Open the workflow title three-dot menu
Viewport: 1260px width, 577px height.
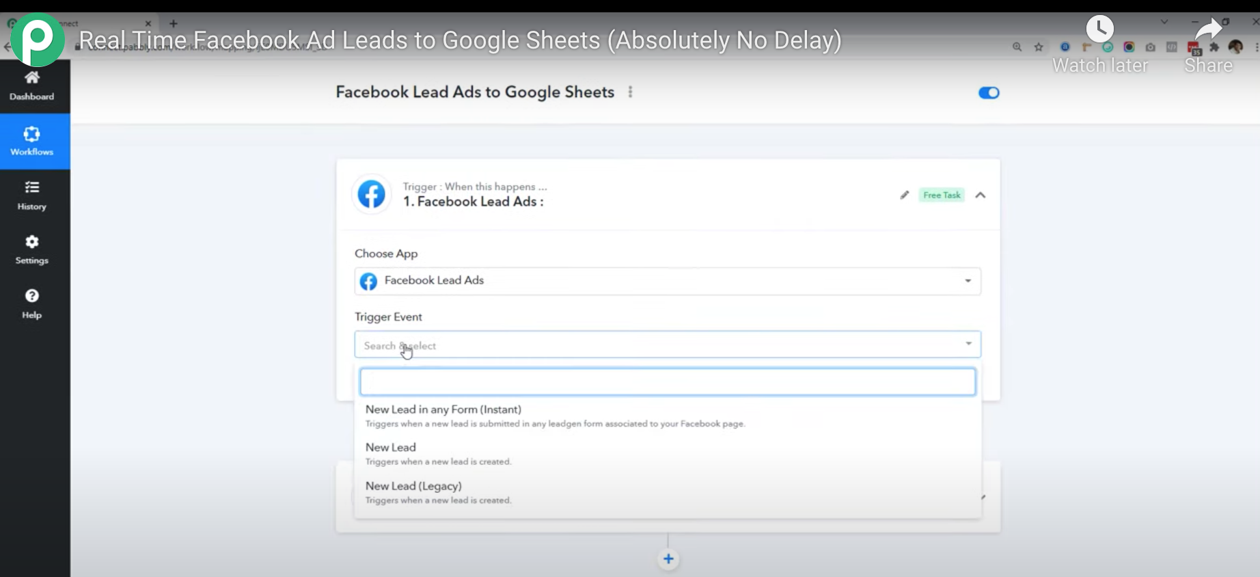click(630, 92)
